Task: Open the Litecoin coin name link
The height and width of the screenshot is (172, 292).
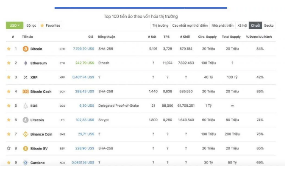Action: 37,120
